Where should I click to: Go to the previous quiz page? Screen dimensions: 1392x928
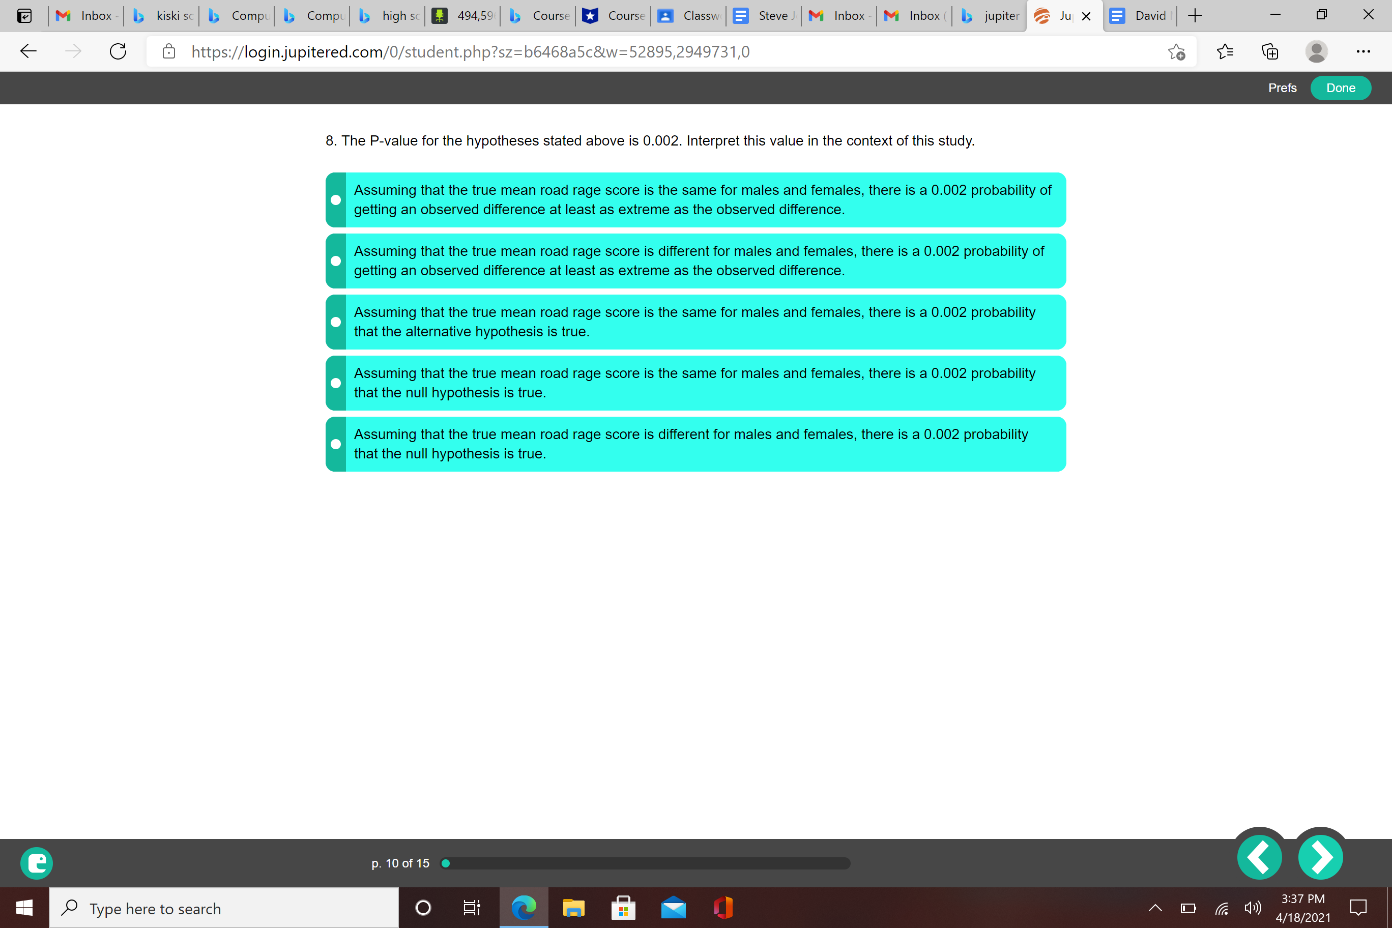click(x=1259, y=856)
